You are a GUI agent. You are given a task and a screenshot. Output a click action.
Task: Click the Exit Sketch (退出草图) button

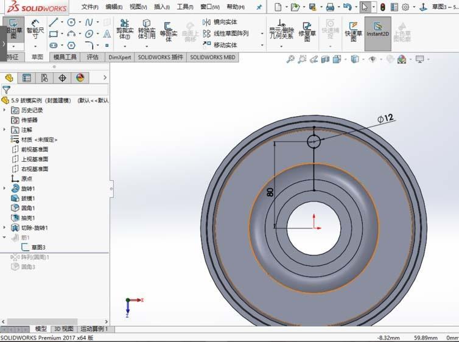[x=13, y=30]
